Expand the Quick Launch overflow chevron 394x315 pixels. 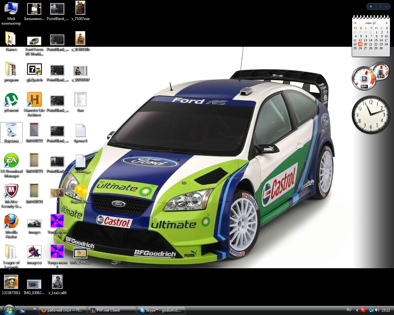tap(34, 309)
